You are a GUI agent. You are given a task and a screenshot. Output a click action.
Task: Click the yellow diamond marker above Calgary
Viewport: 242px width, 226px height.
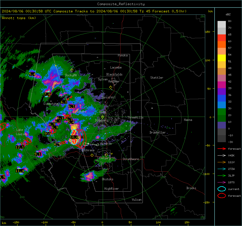(106, 155)
